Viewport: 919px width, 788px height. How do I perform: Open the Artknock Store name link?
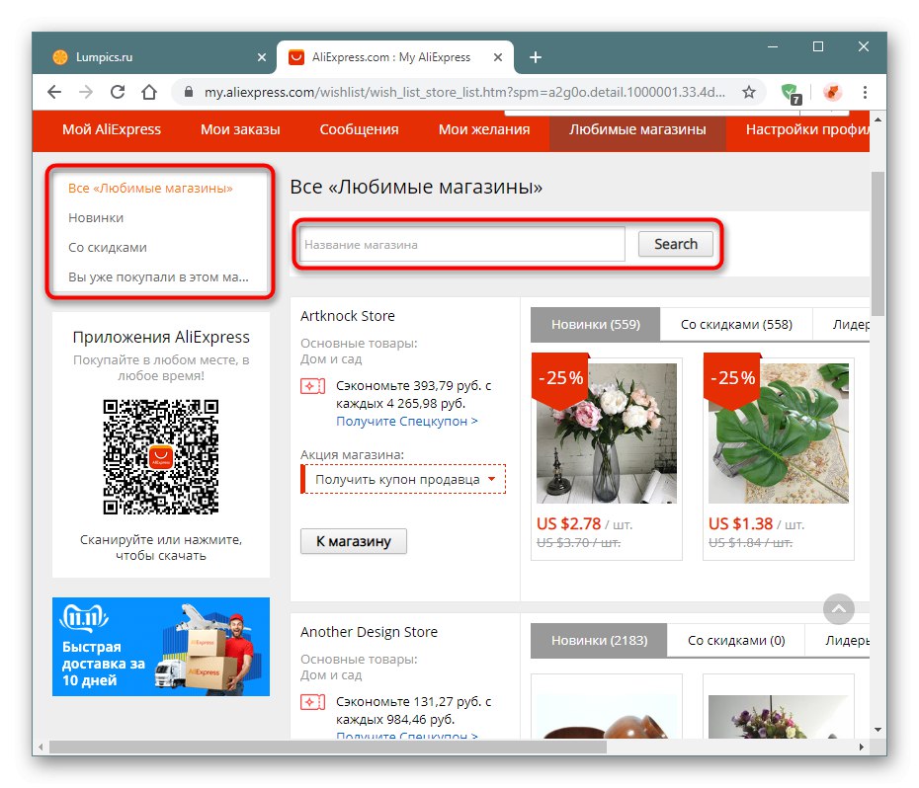tap(348, 316)
